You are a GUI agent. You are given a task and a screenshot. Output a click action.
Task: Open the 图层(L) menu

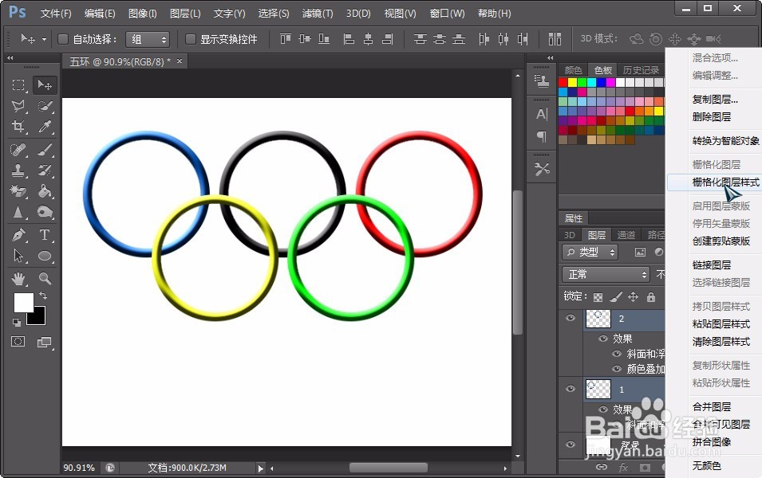(185, 14)
